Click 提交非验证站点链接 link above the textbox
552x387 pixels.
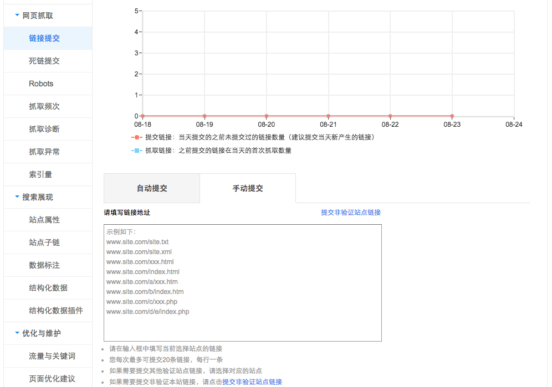click(x=350, y=213)
